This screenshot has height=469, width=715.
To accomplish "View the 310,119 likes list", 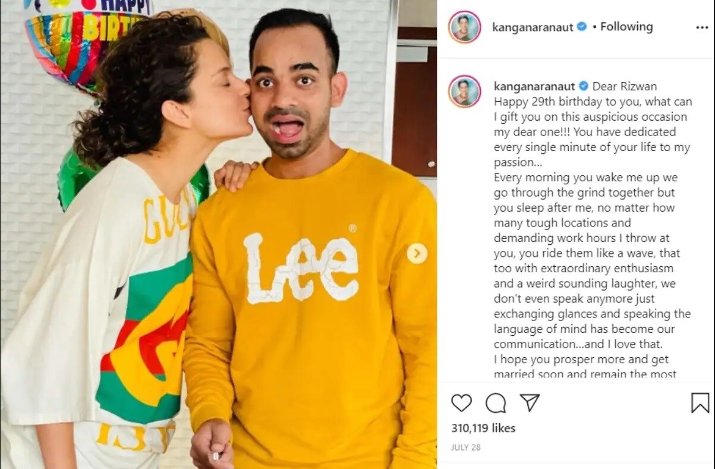I will [x=483, y=428].
